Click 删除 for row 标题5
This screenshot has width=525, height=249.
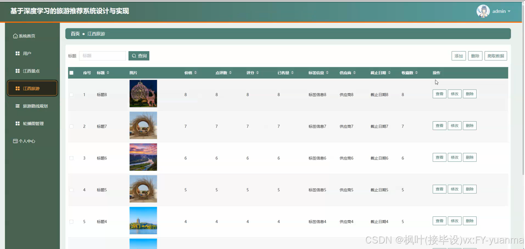click(469, 189)
